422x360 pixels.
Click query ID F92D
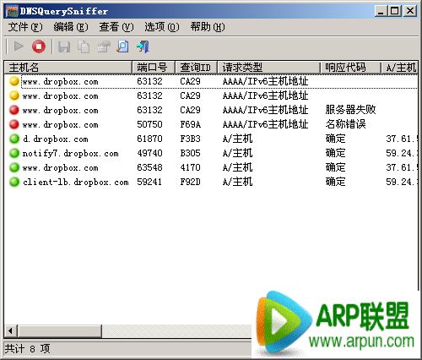coord(191,182)
